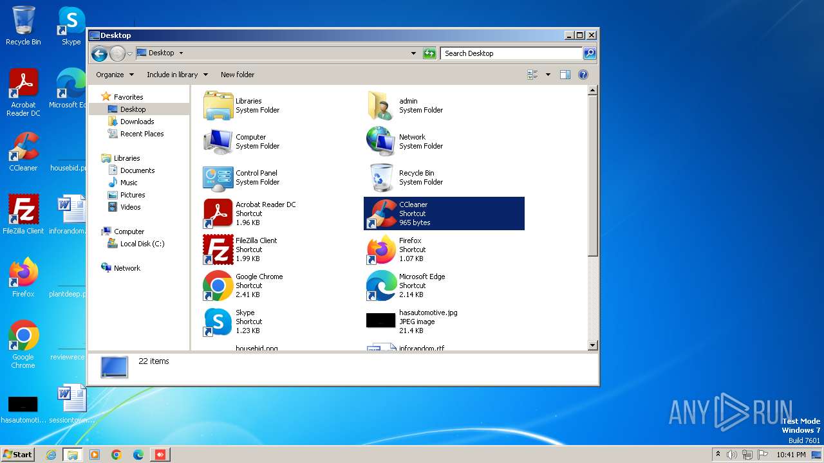Show hidden icons in the system tray
Viewport: 824px width, 463px height.
point(718,454)
